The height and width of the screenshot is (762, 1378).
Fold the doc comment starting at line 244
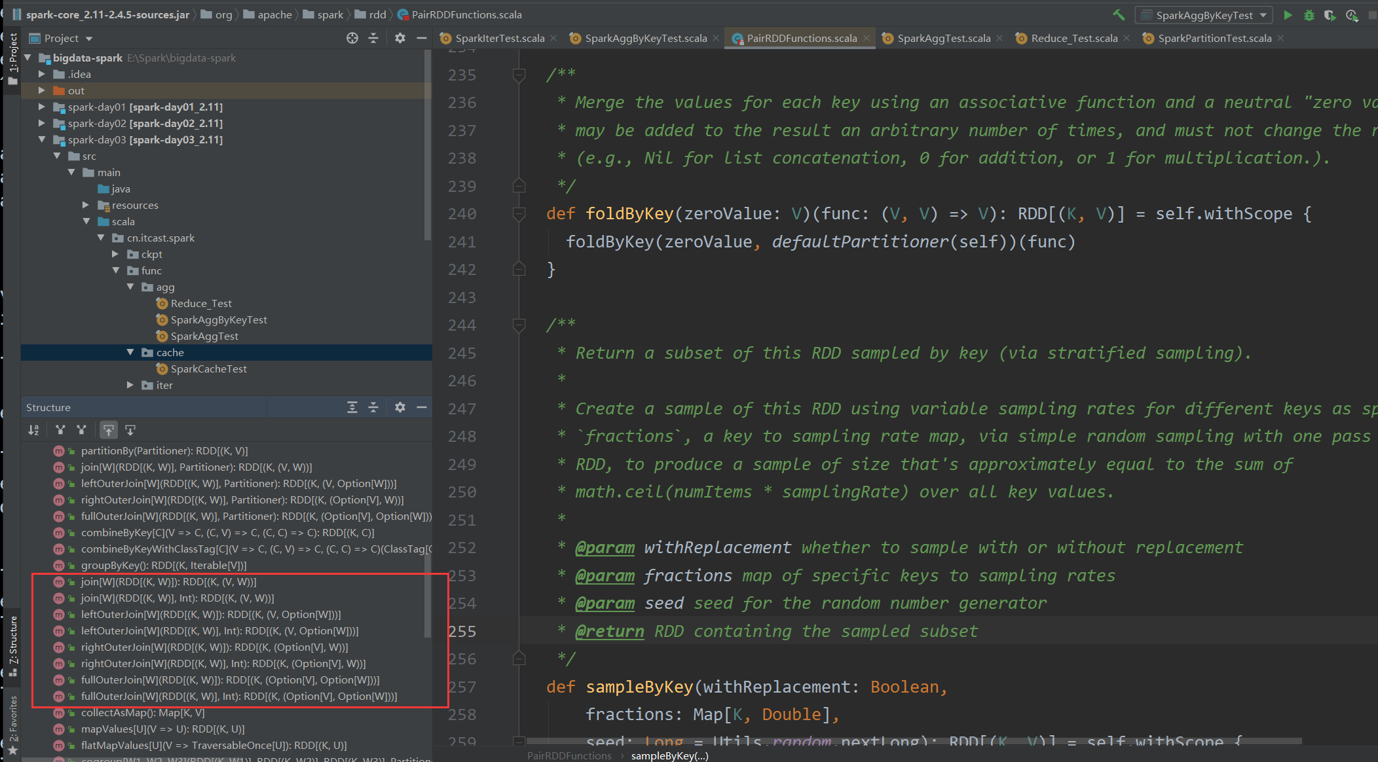point(519,325)
